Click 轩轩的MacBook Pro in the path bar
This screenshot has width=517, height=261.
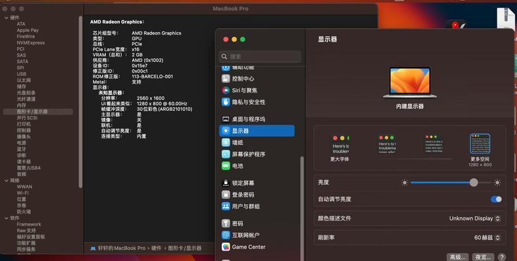[x=122, y=248]
